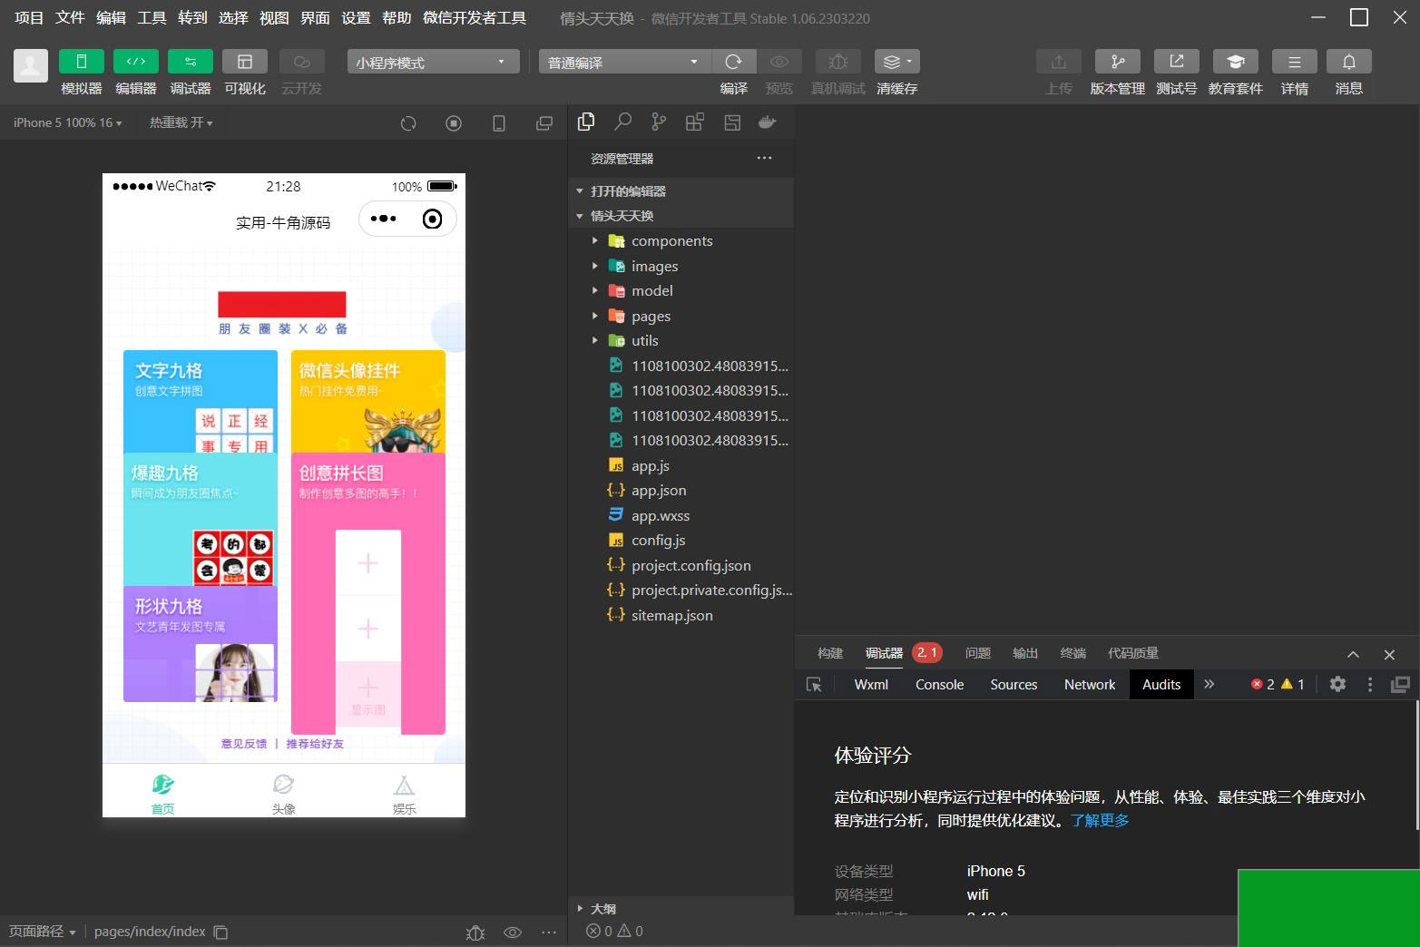Switch to the 问题 problems tab
1420x947 pixels.
[x=978, y=653]
